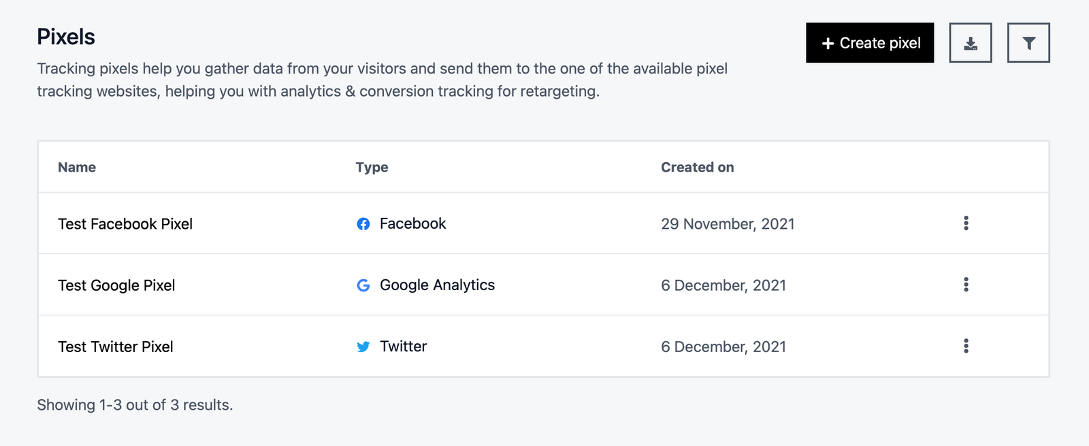Click the Created on column header
This screenshot has width=1089, height=446.
(697, 168)
